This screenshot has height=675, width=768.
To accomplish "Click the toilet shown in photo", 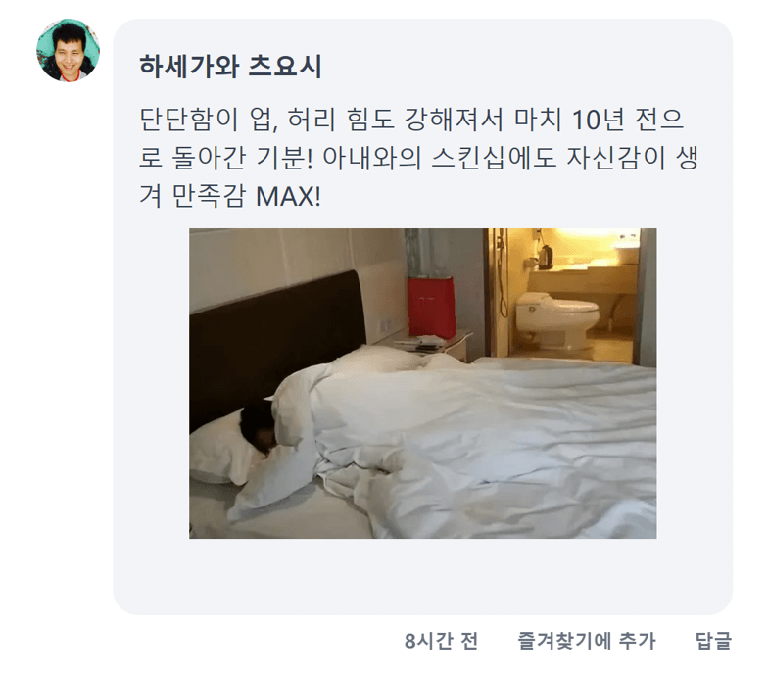I will pyautogui.click(x=557, y=318).
